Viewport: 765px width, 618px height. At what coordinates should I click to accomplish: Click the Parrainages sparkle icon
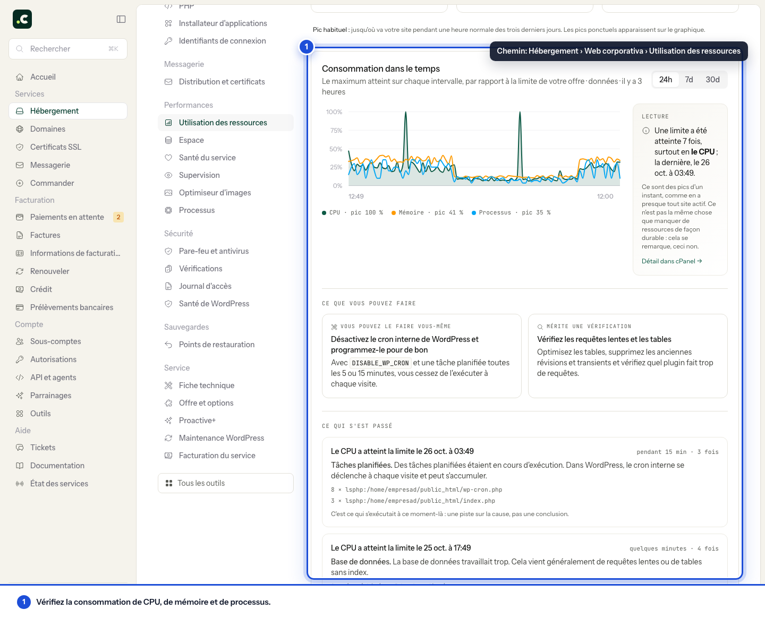20,396
